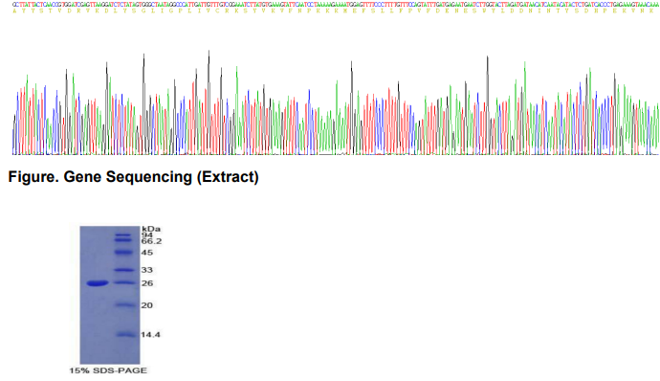Select the 14.4 kDa marker label
Viewport: 660px width, 381px height.
151,335
